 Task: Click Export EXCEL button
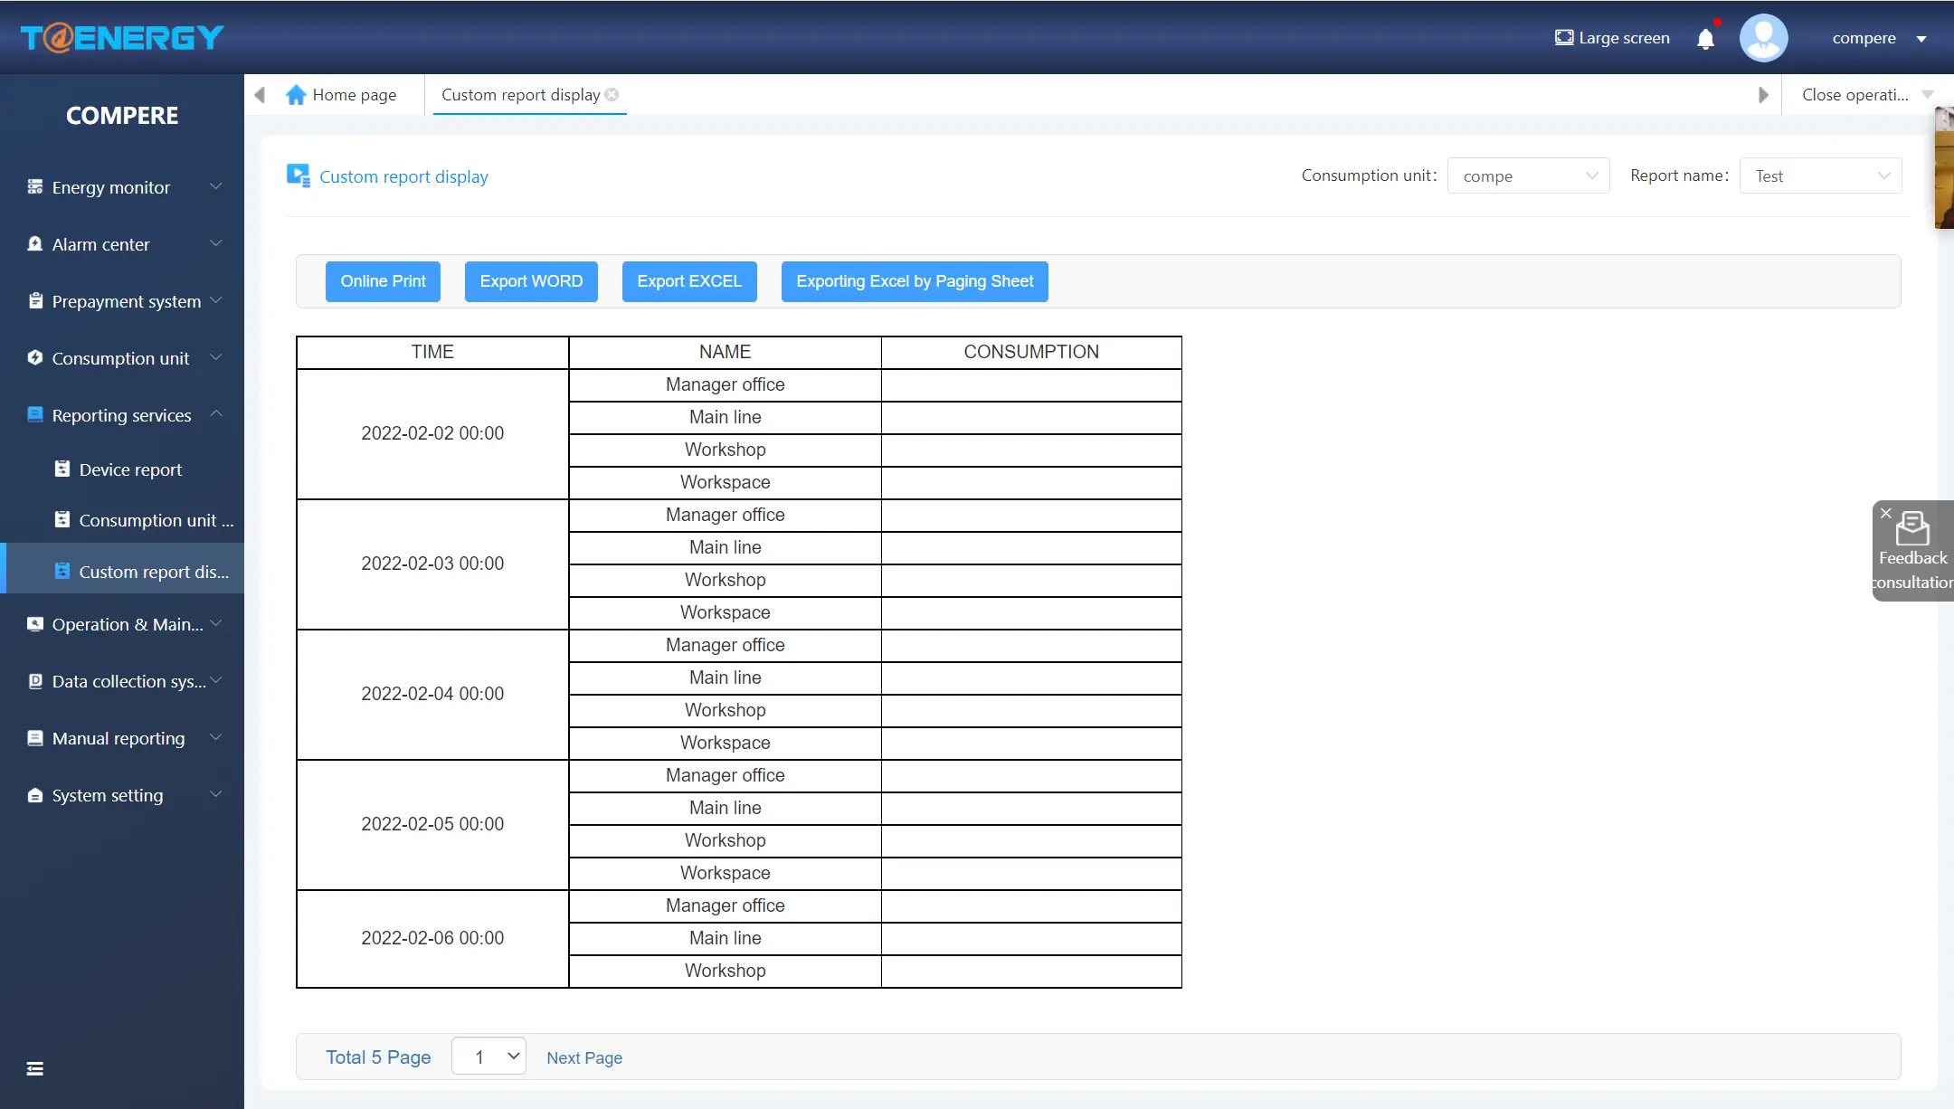pos(689,281)
